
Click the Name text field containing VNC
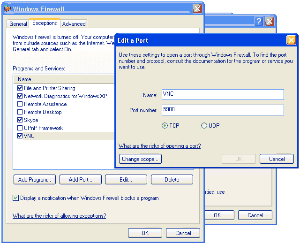(x=223, y=95)
